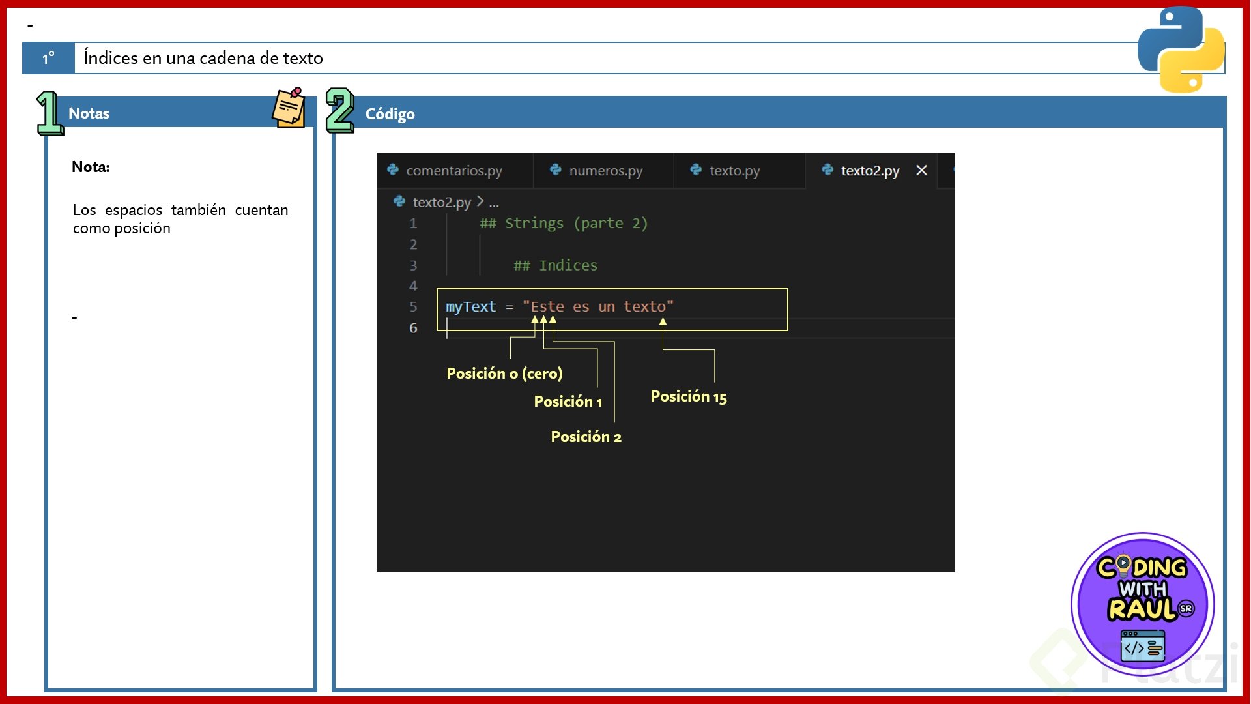Image resolution: width=1251 pixels, height=704 pixels.
Task: Click the 'Posición 15' label
Action: click(x=688, y=396)
